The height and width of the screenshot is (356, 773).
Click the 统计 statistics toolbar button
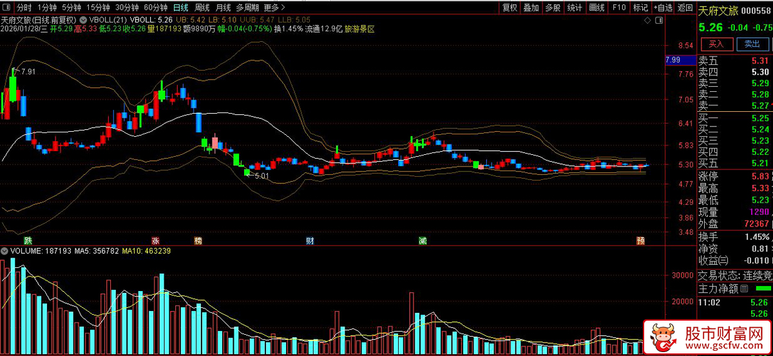pyautogui.click(x=575, y=8)
